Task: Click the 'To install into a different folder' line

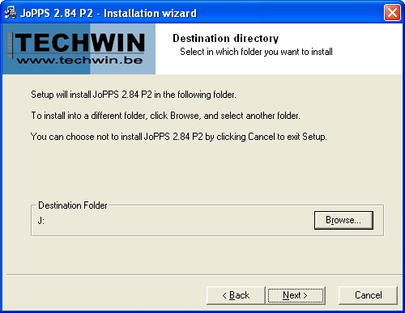Action: 165,116
